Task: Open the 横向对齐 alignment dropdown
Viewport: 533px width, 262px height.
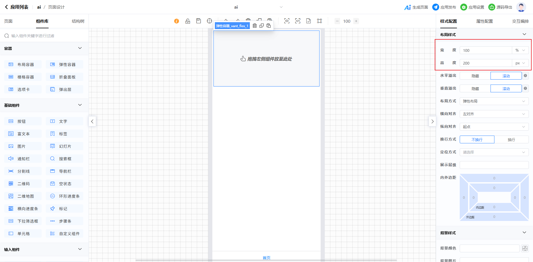Action: pyautogui.click(x=494, y=114)
